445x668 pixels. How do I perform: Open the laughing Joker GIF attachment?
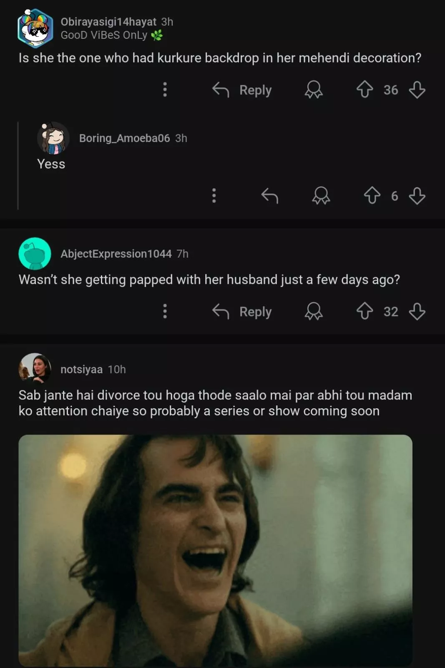215,550
